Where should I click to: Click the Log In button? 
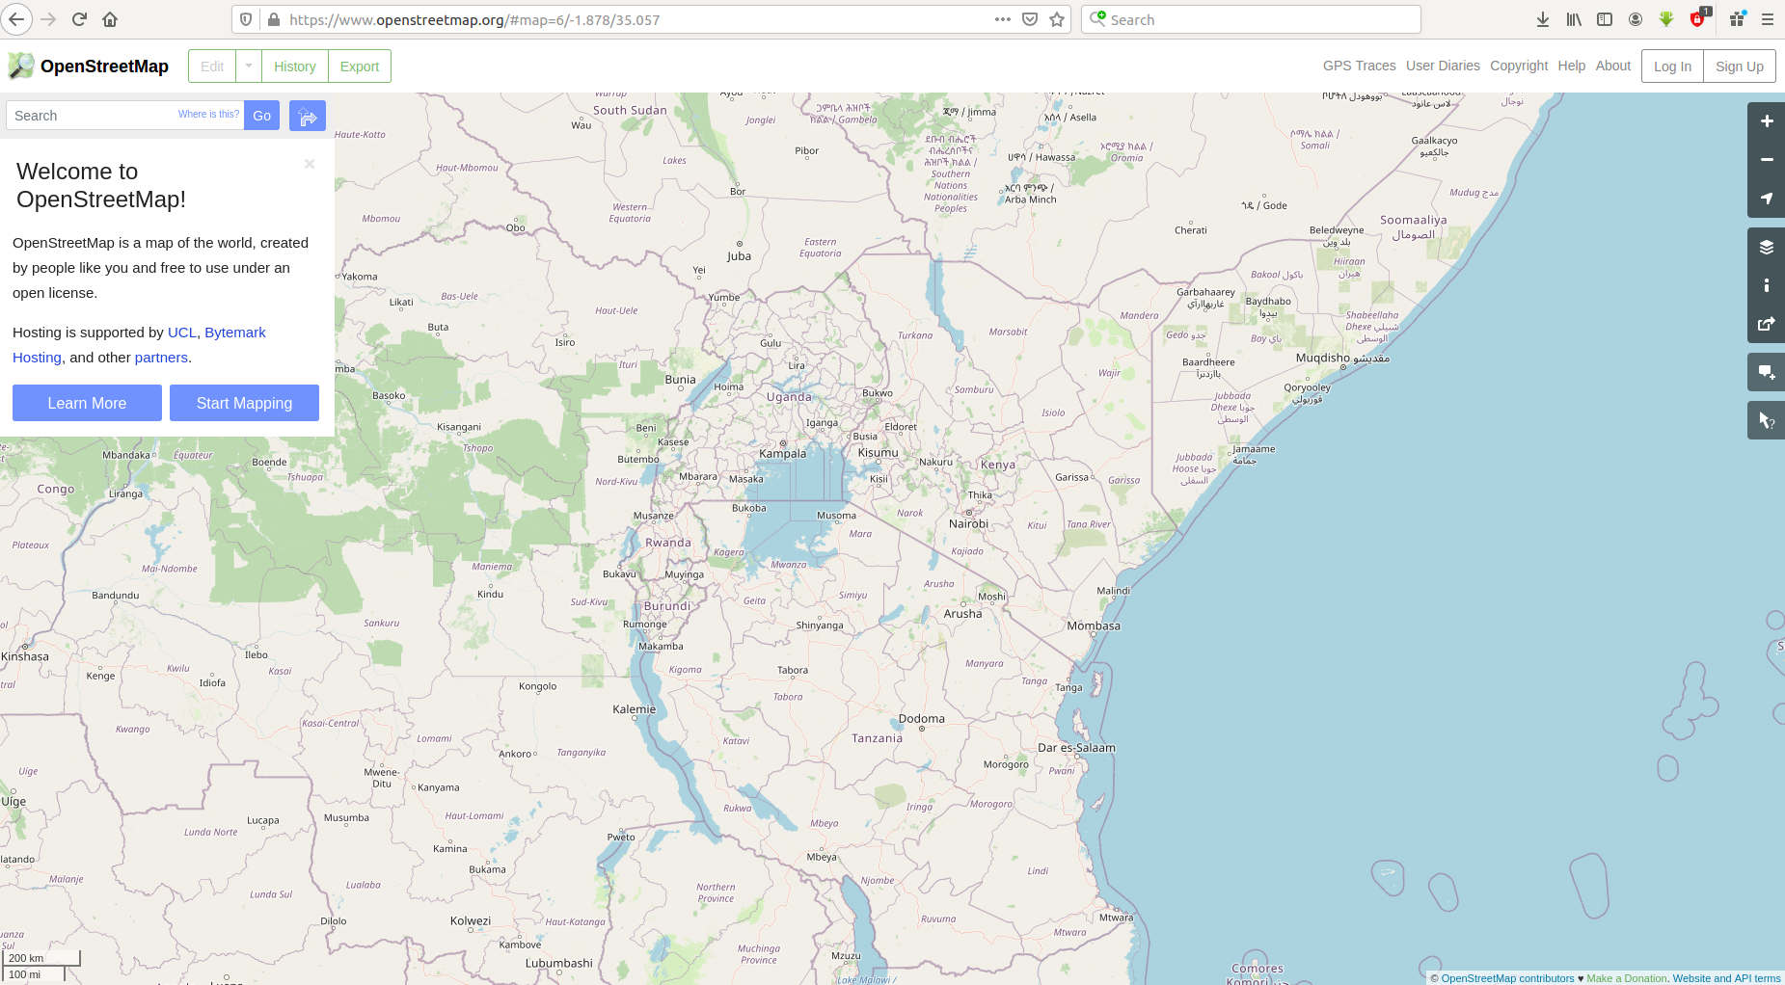(x=1672, y=67)
